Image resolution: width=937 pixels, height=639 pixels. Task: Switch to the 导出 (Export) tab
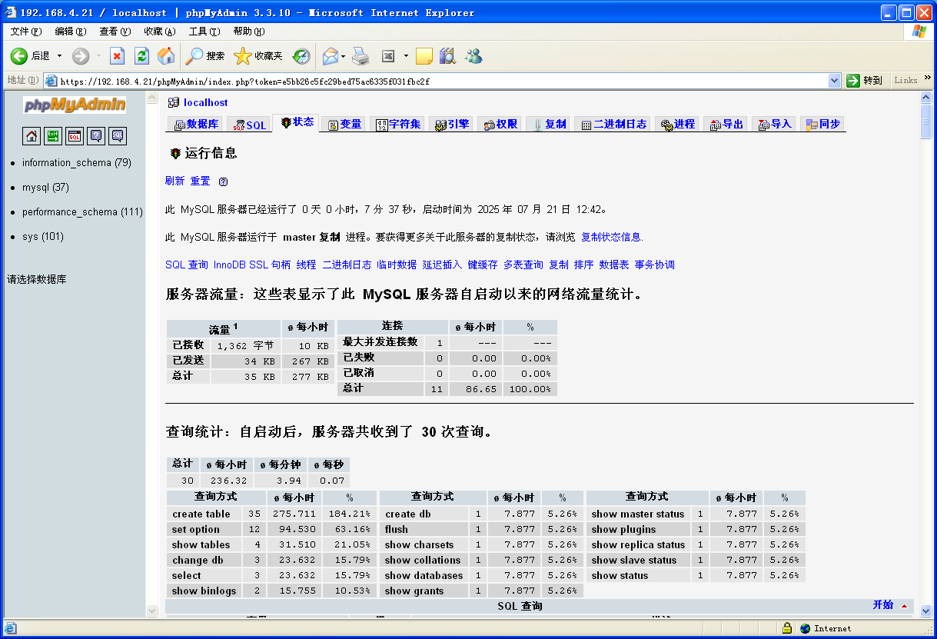726,125
